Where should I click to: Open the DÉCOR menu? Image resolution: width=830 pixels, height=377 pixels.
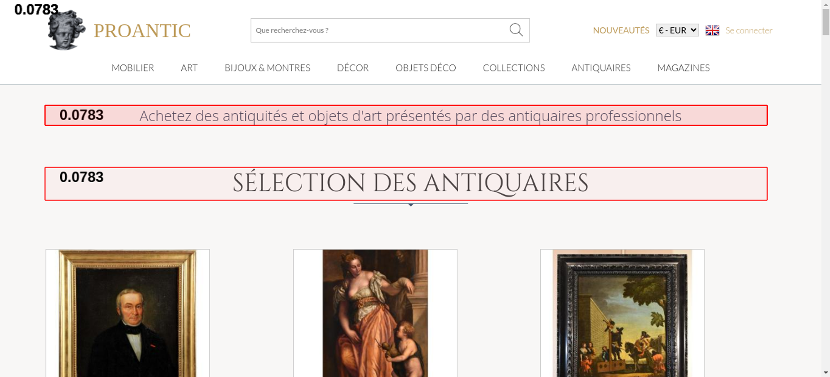coord(353,68)
